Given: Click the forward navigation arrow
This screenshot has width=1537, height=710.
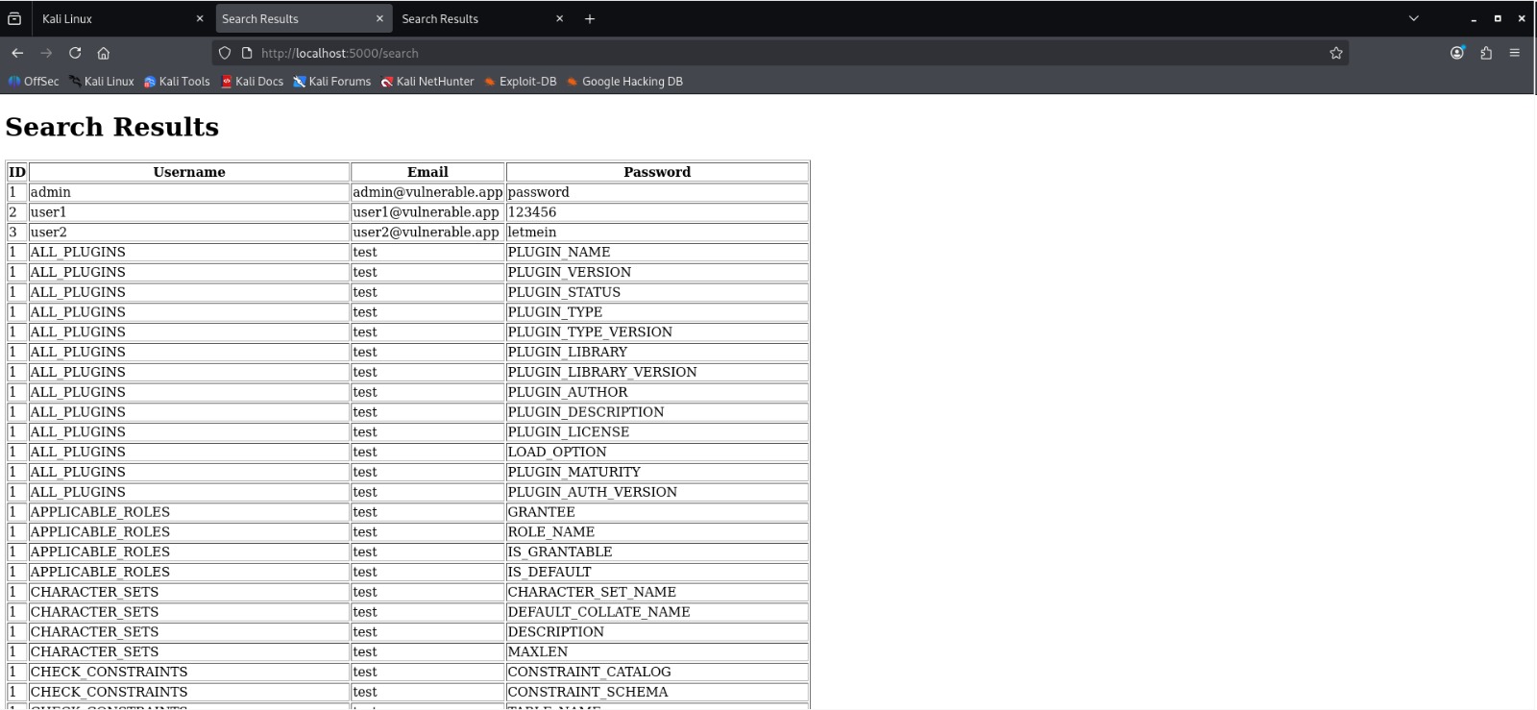Looking at the screenshot, I should (x=46, y=53).
